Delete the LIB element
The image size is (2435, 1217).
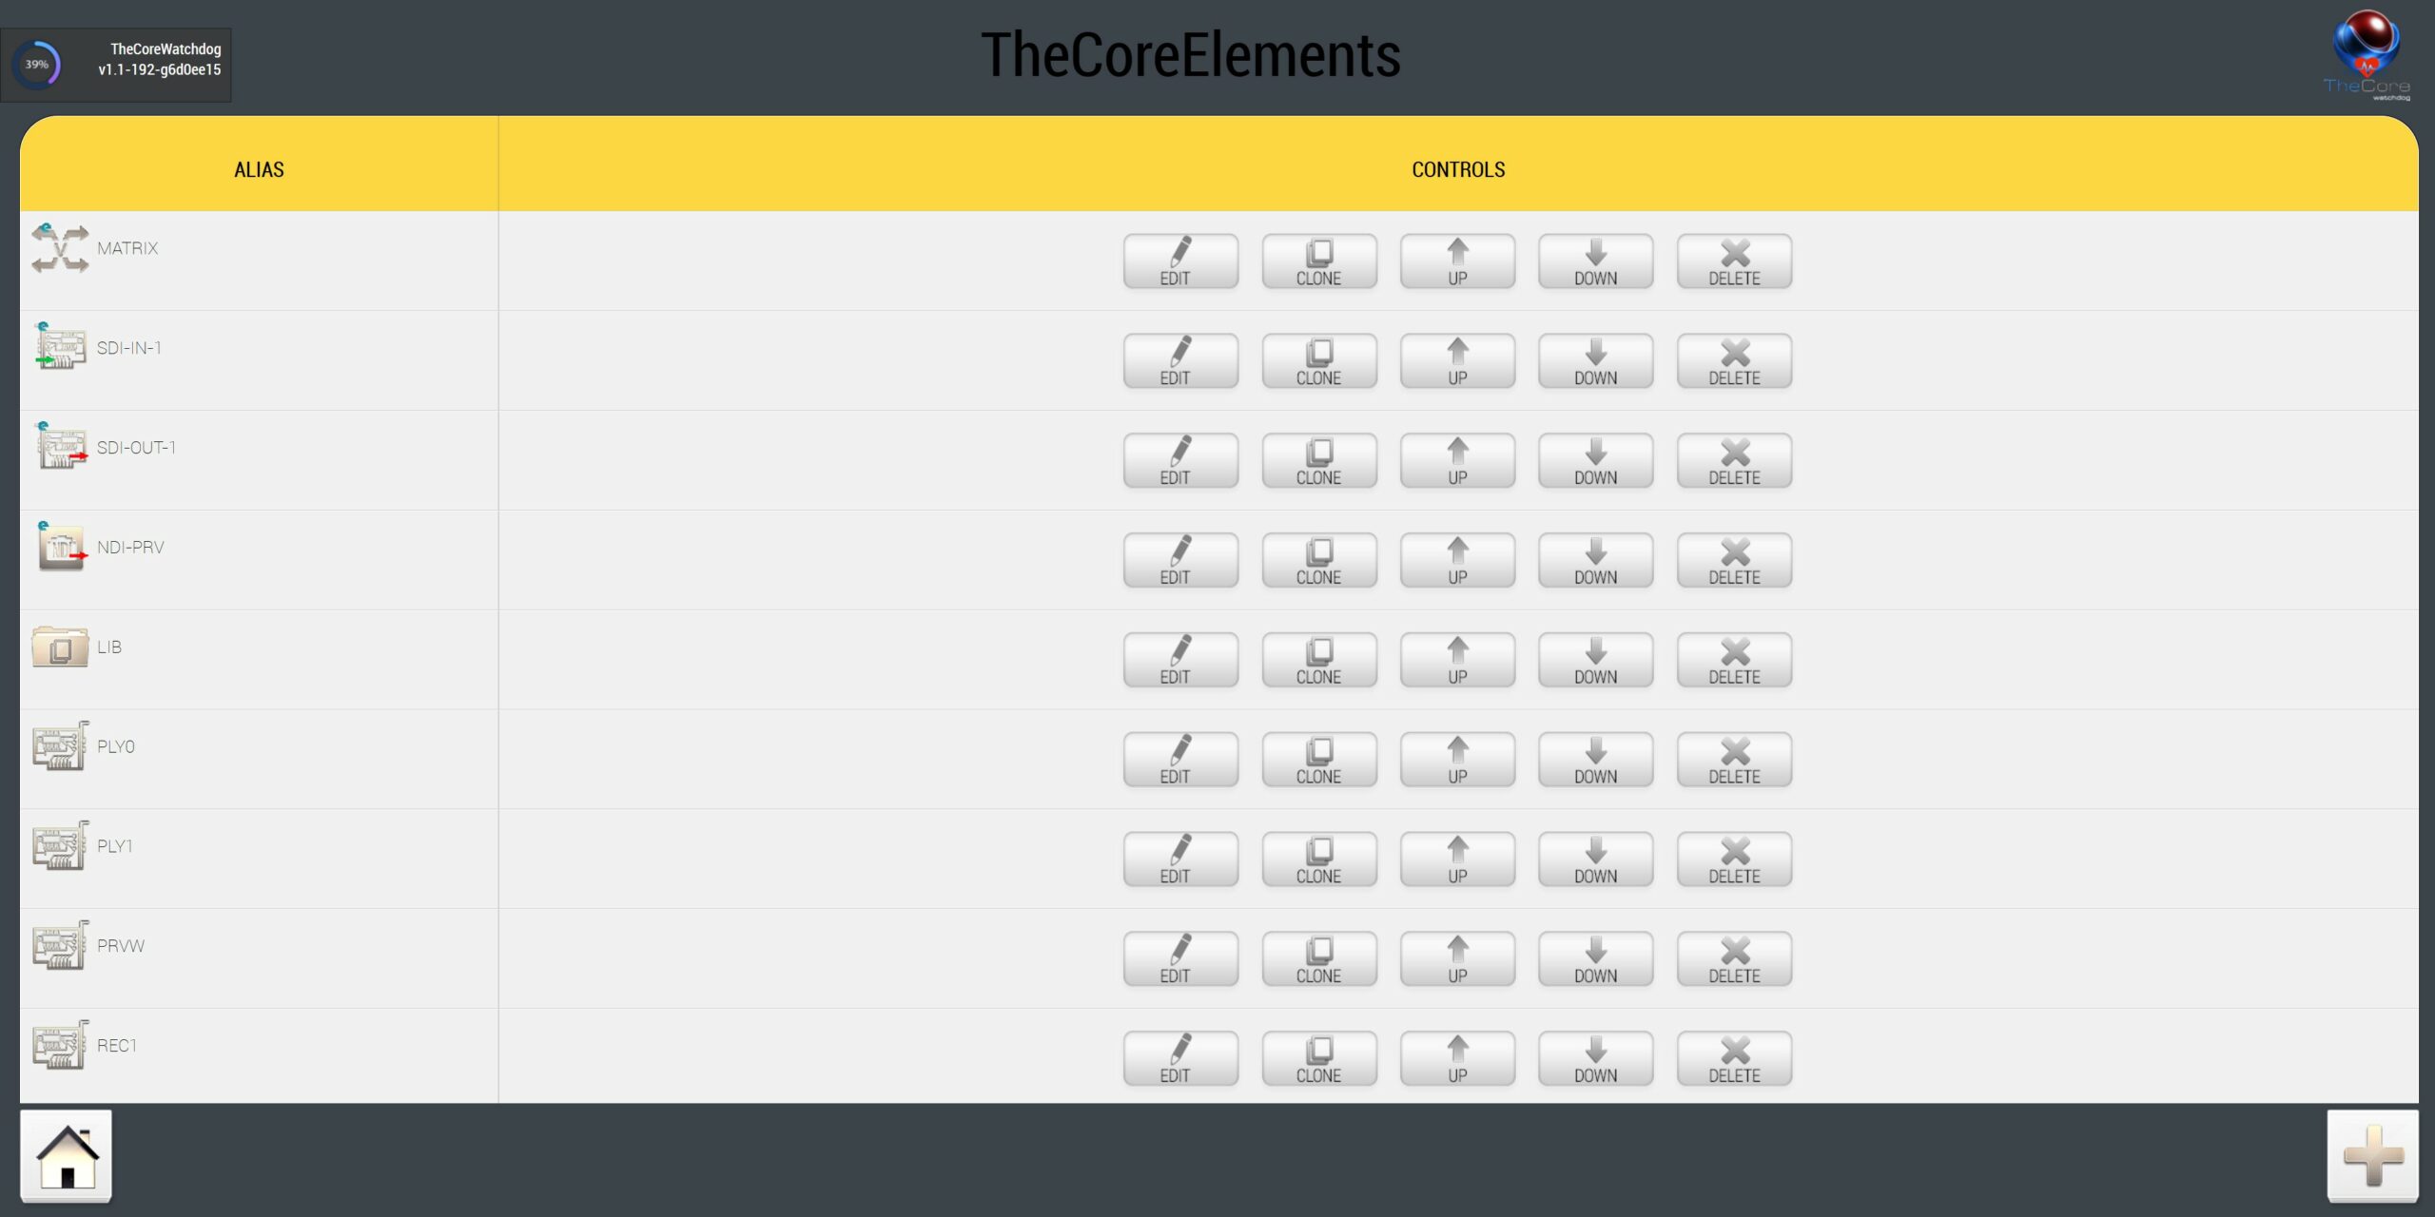tap(1734, 661)
